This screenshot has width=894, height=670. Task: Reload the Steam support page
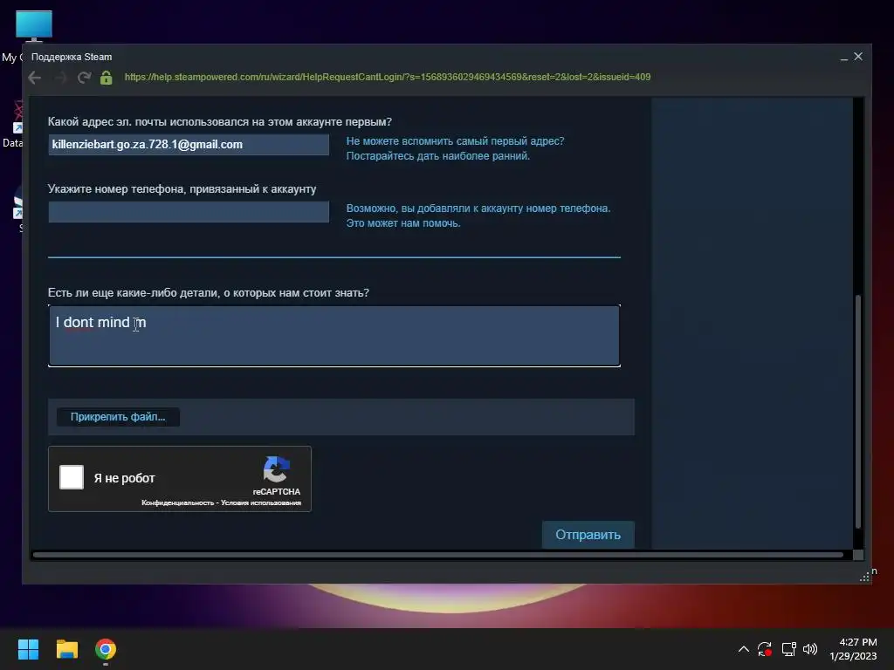point(85,78)
